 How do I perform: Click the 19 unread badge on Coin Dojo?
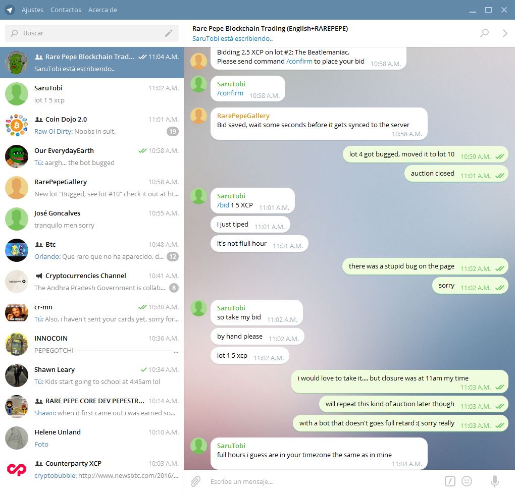pos(173,132)
